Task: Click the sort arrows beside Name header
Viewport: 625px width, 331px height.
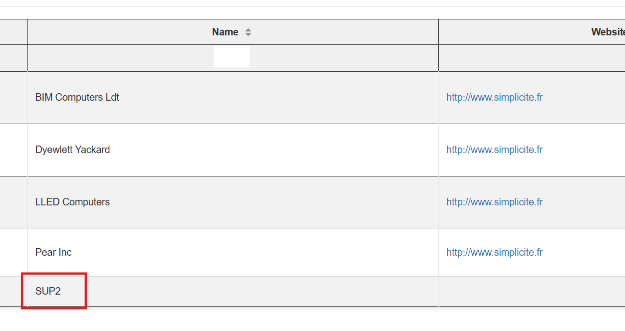Action: tap(248, 32)
